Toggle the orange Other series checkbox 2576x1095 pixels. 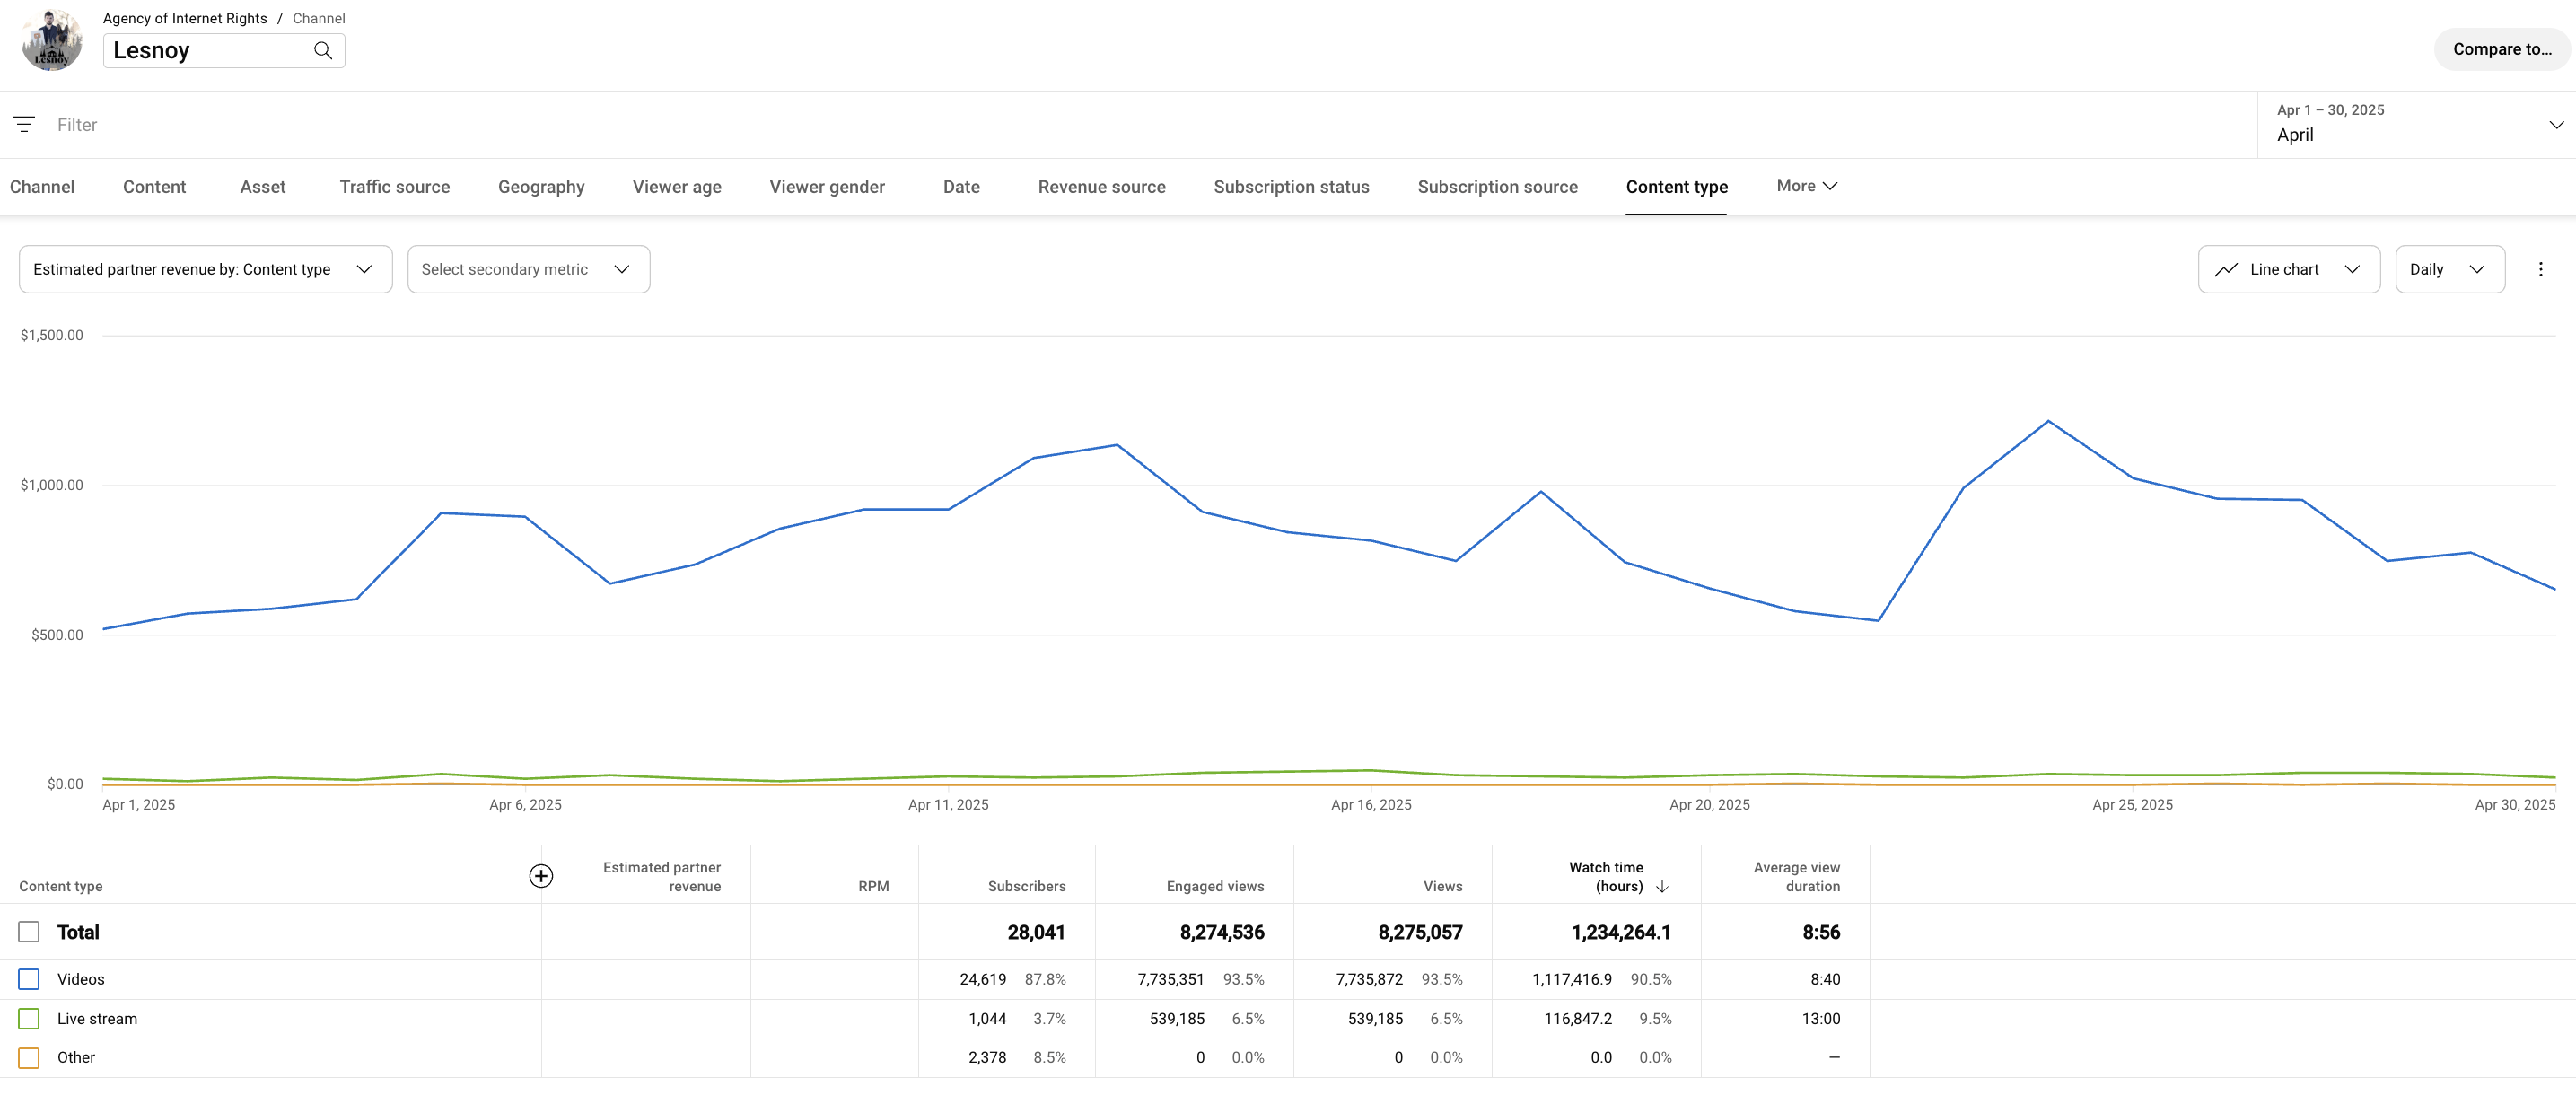[29, 1057]
